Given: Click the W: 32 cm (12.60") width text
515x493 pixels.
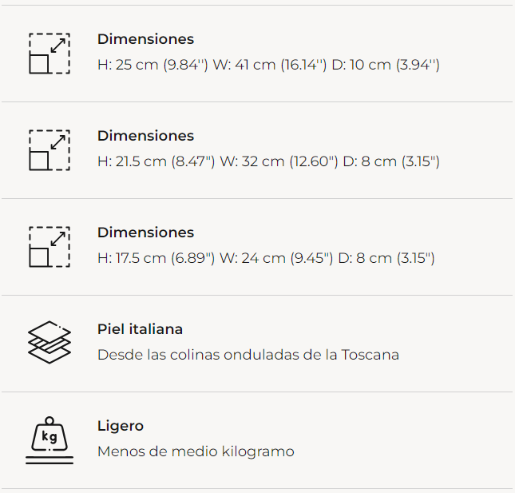Looking at the screenshot, I should click(279, 161).
